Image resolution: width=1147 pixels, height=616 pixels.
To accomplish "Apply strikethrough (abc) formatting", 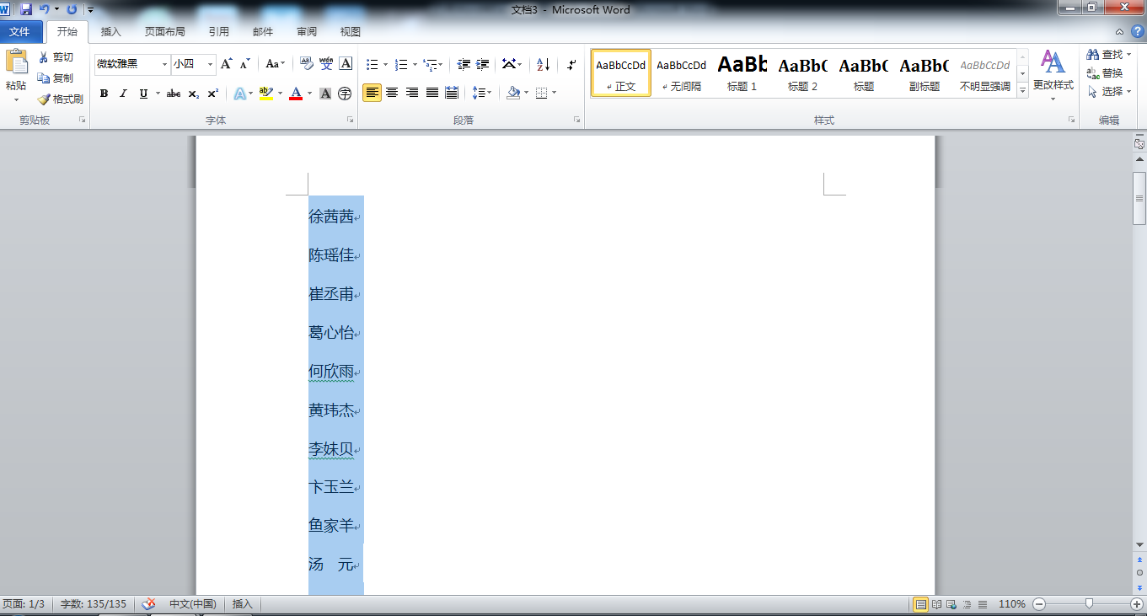I will [x=174, y=94].
